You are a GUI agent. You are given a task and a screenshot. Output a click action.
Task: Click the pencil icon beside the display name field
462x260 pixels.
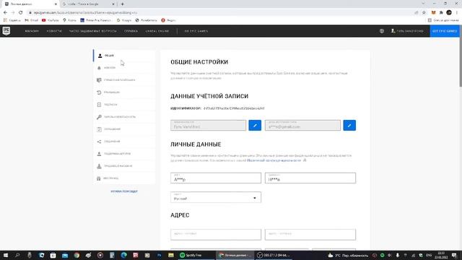pos(255,125)
